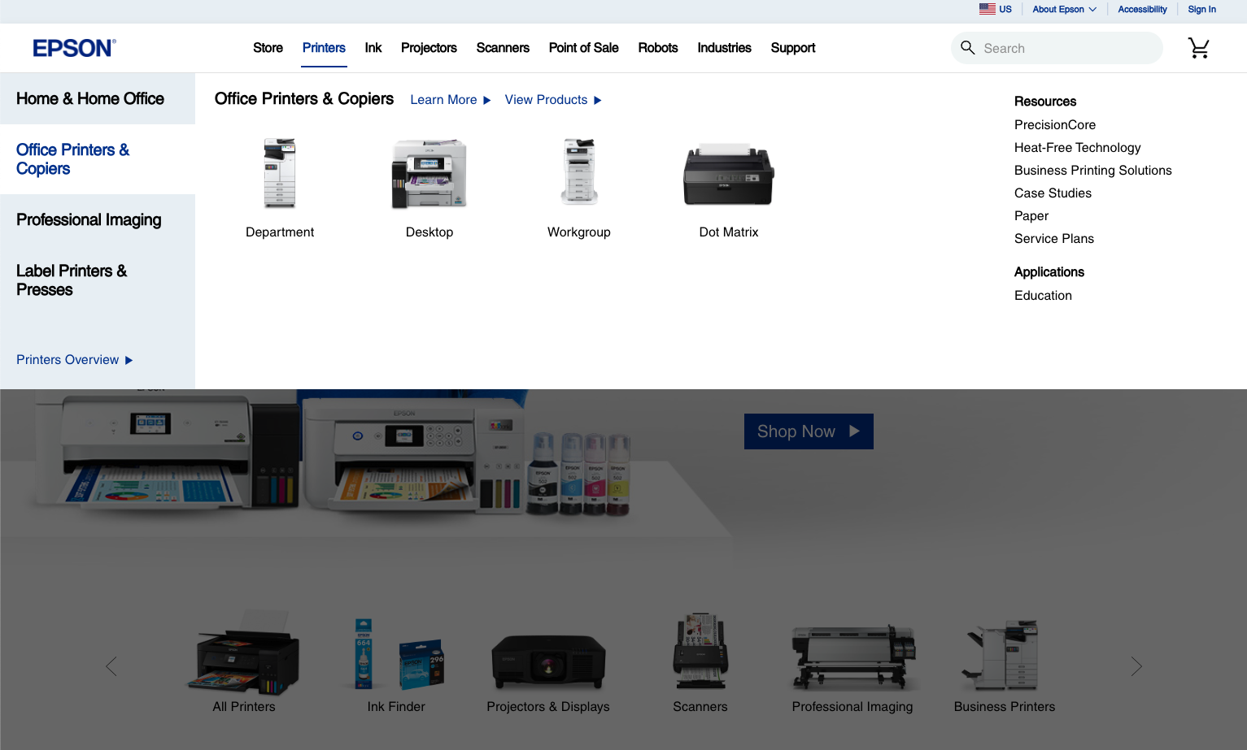The image size is (1247, 750).
Task: Click the Scanners category image
Action: pos(700,652)
